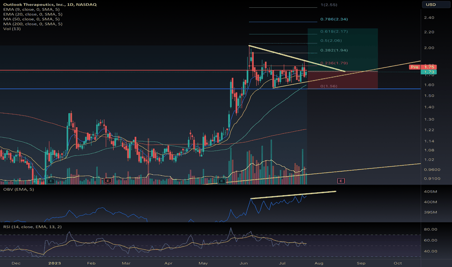Select the OBV (EMA, 5) indicator legend

[x=18, y=189]
